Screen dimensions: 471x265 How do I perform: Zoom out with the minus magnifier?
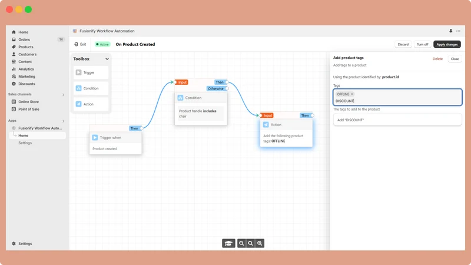click(x=241, y=243)
